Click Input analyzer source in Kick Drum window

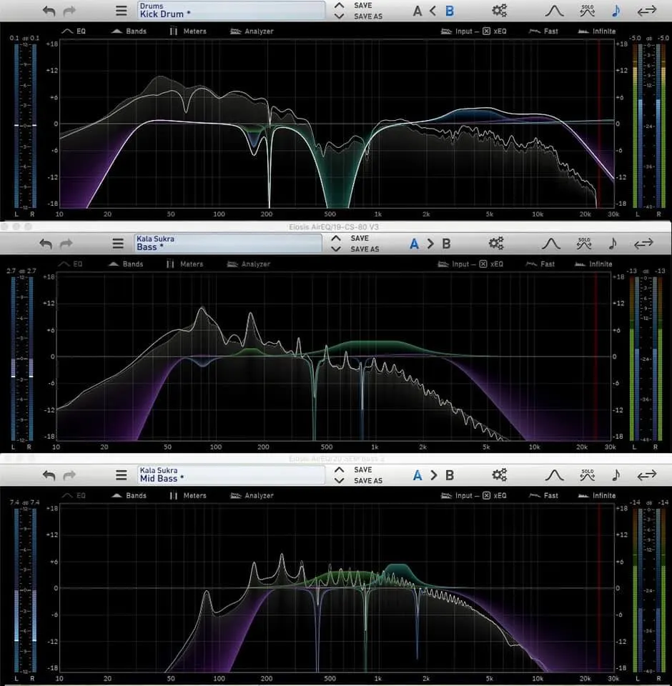[x=456, y=31]
